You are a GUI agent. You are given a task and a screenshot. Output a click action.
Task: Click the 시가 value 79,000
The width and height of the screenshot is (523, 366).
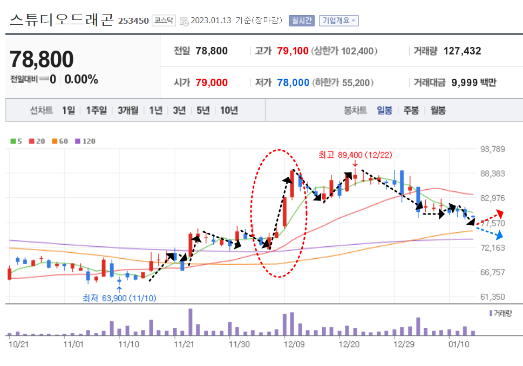coord(212,82)
